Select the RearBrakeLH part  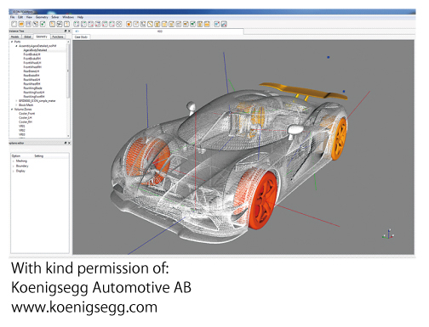click(x=31, y=71)
